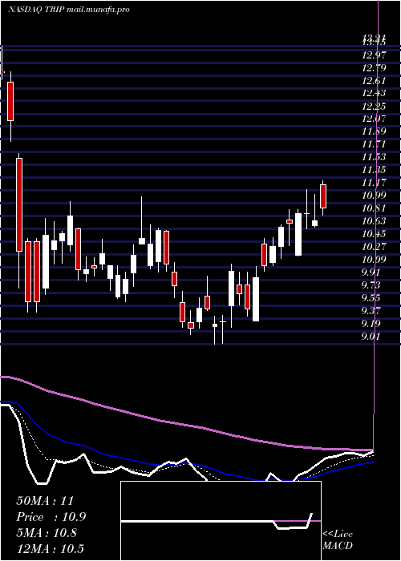Click the <<Live MACD label

click(338, 540)
